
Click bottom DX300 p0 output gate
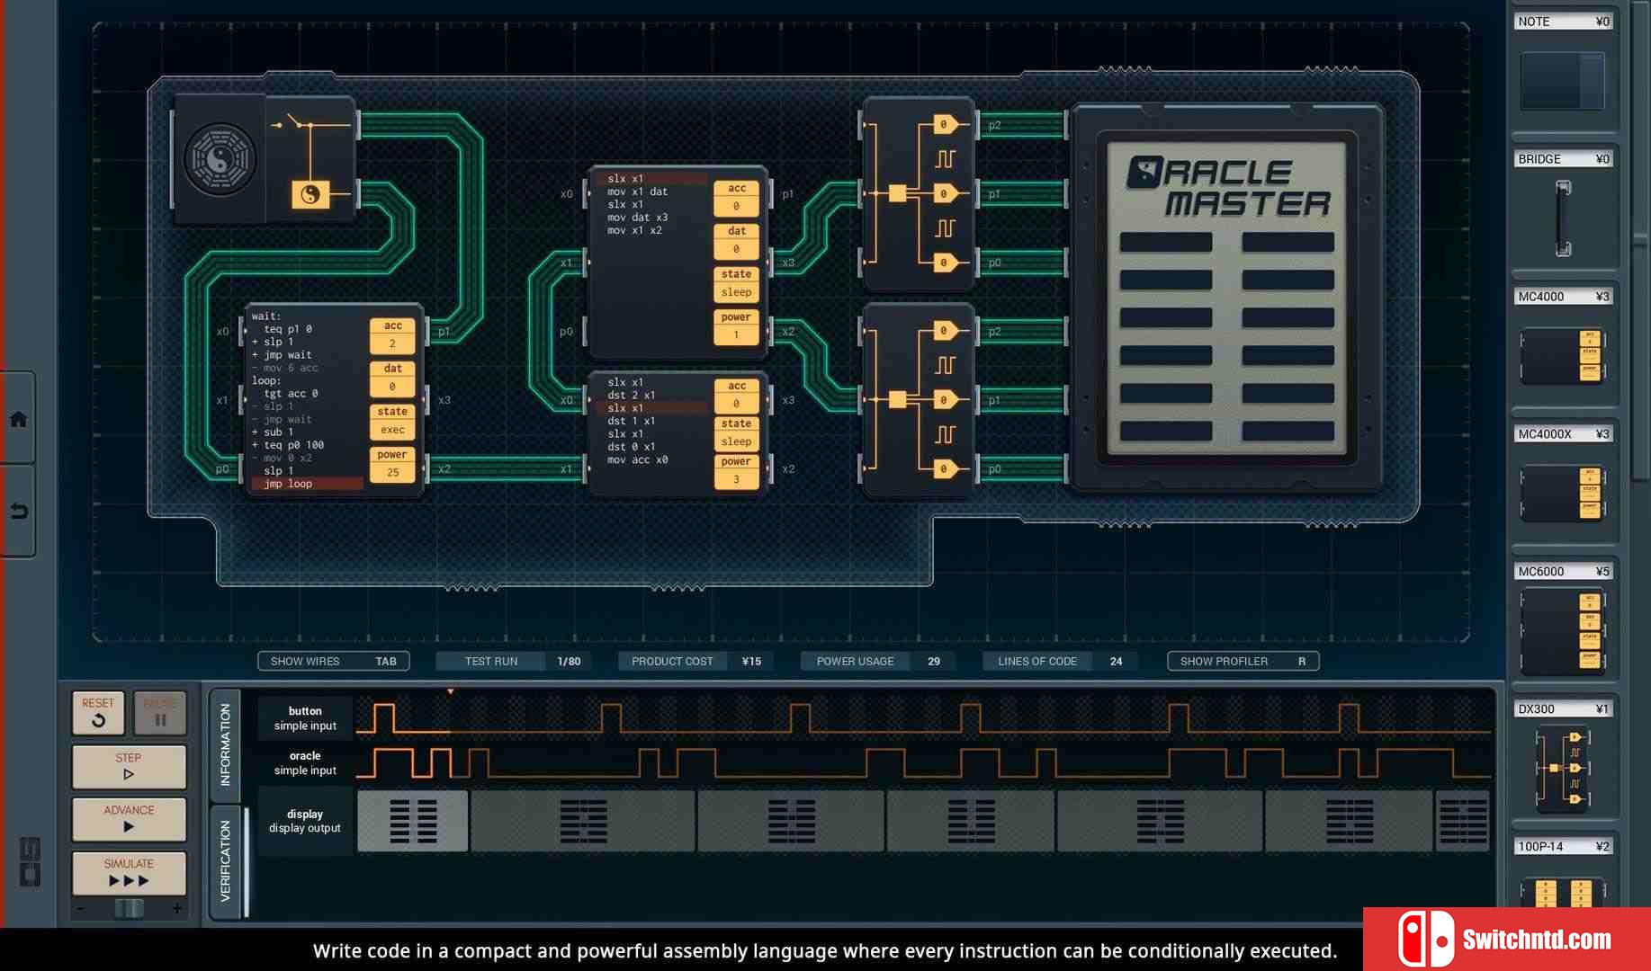point(945,468)
